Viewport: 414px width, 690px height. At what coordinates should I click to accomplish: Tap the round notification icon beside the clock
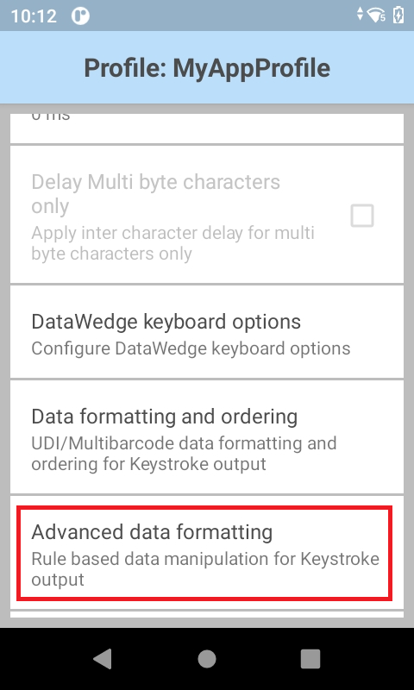[x=80, y=16]
